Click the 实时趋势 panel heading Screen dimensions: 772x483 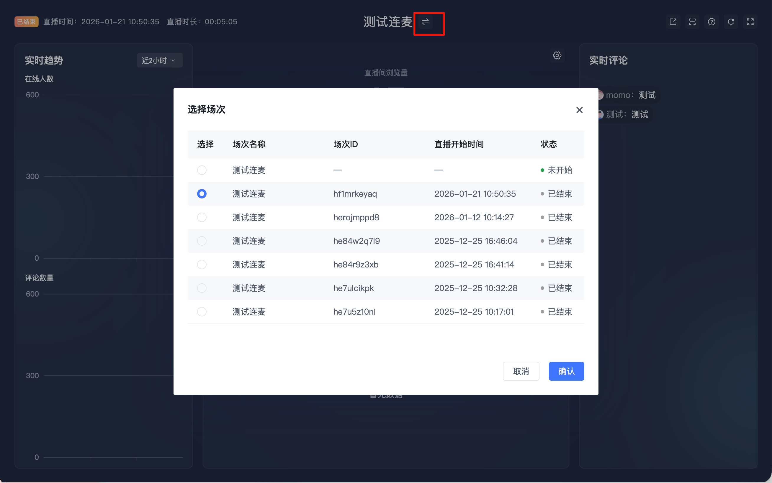(x=44, y=60)
